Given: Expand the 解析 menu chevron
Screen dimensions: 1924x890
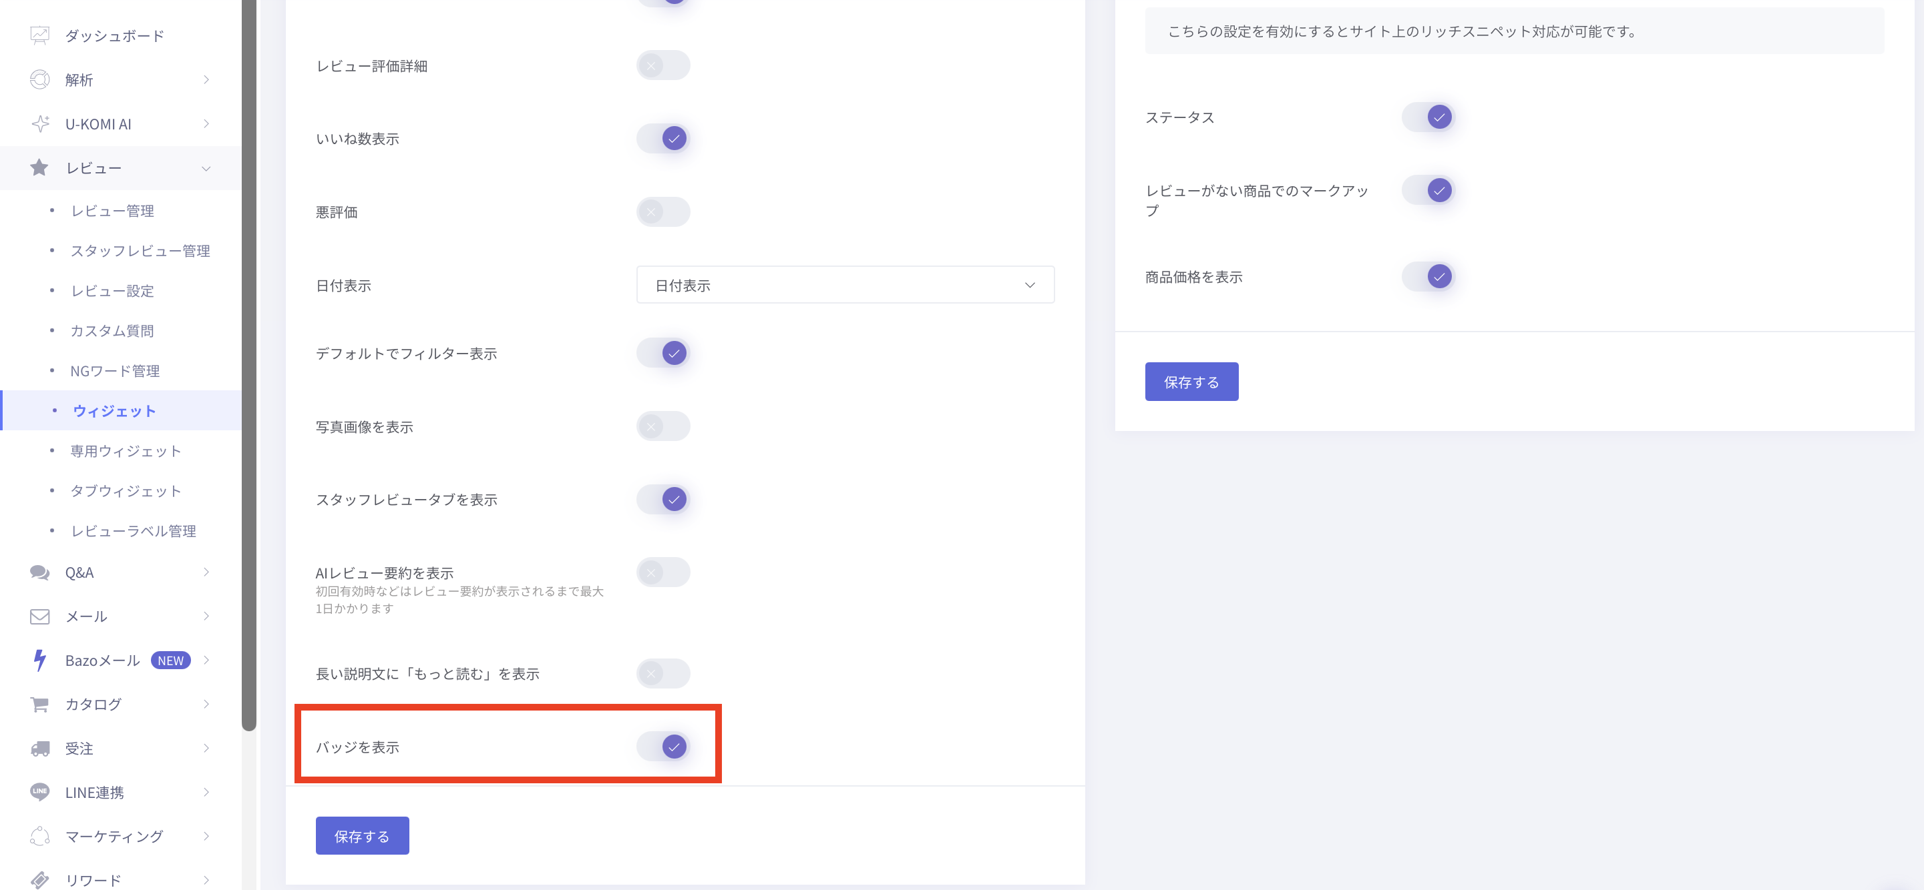Looking at the screenshot, I should point(206,80).
